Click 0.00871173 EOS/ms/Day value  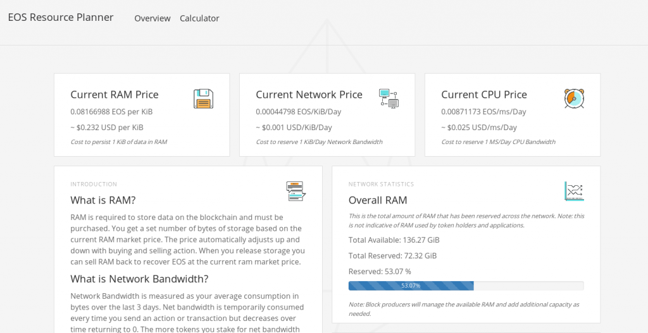point(483,112)
